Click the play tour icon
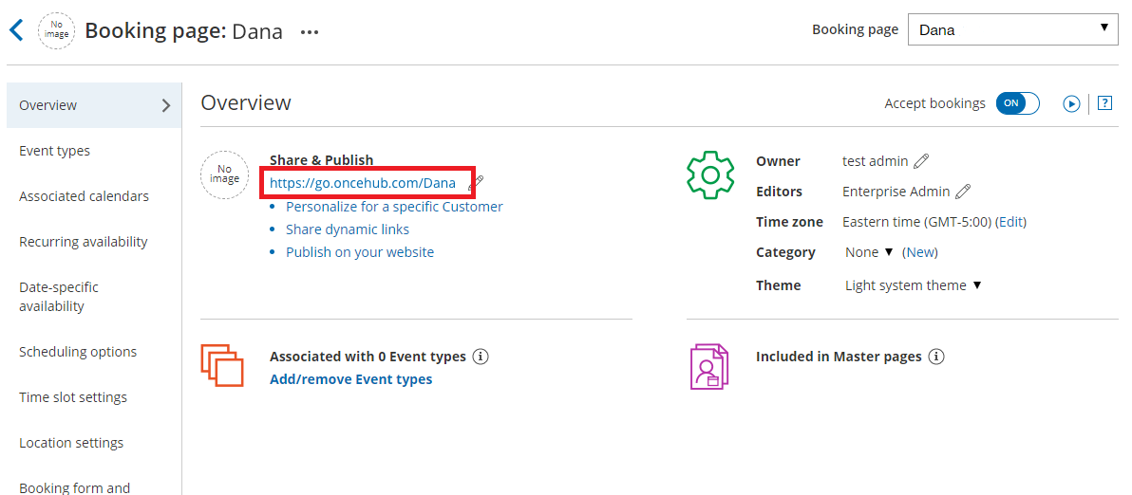Viewport: 1132px width, 495px height. tap(1071, 103)
